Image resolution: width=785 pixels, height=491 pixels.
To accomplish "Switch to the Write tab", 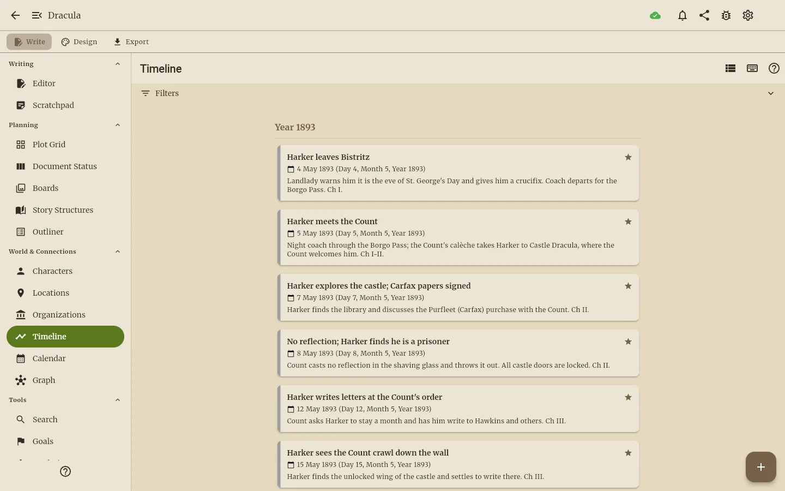I will pyautogui.click(x=29, y=42).
